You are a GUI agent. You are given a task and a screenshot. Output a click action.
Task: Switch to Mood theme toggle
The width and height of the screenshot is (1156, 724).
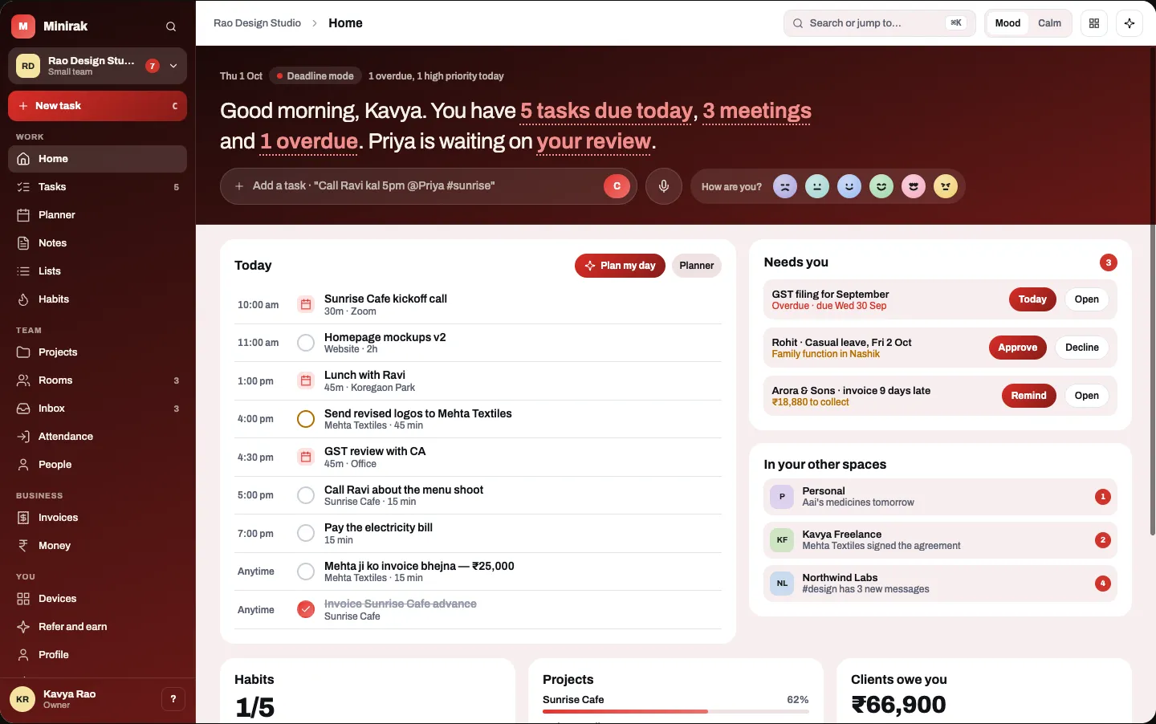(1007, 23)
